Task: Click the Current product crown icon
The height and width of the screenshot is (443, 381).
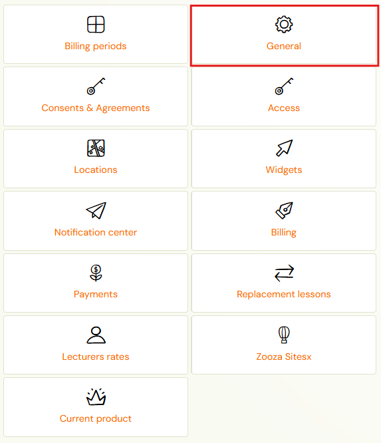Action: click(96, 396)
